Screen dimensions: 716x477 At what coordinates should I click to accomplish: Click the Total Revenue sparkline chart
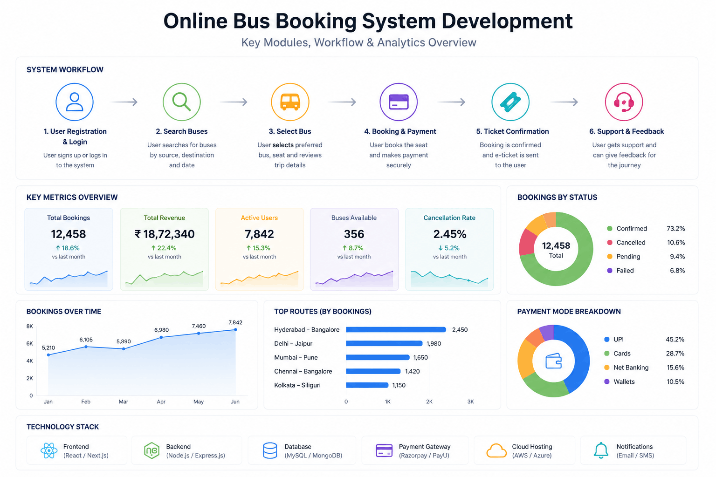tap(164, 279)
